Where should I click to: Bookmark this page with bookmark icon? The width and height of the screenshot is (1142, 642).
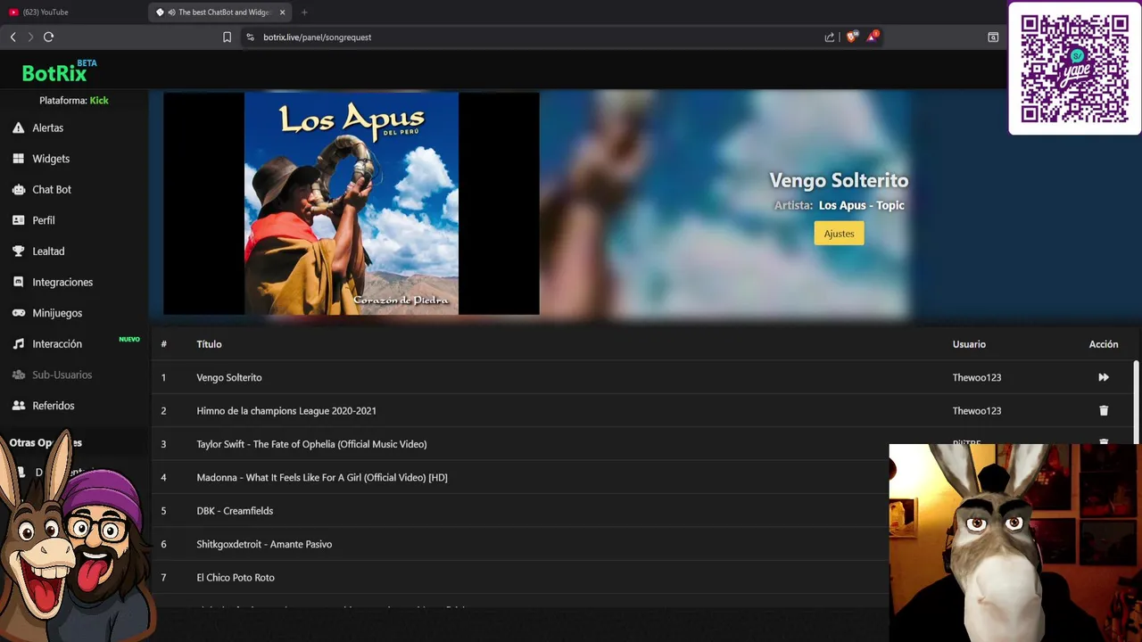227,37
